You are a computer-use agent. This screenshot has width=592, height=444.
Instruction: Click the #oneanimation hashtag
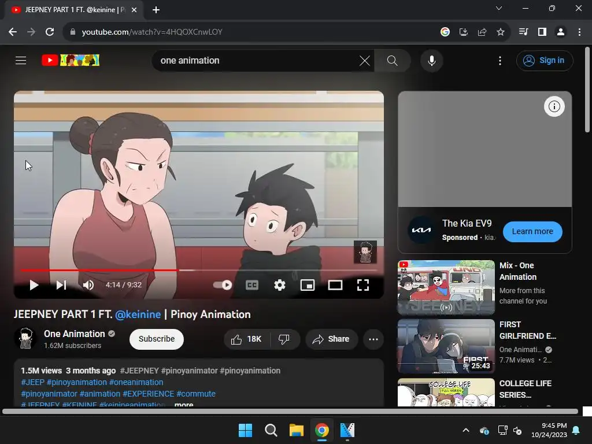pos(136,382)
